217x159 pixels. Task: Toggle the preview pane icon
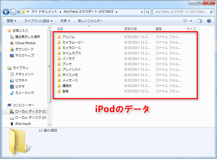pyautogui.click(x=200, y=21)
